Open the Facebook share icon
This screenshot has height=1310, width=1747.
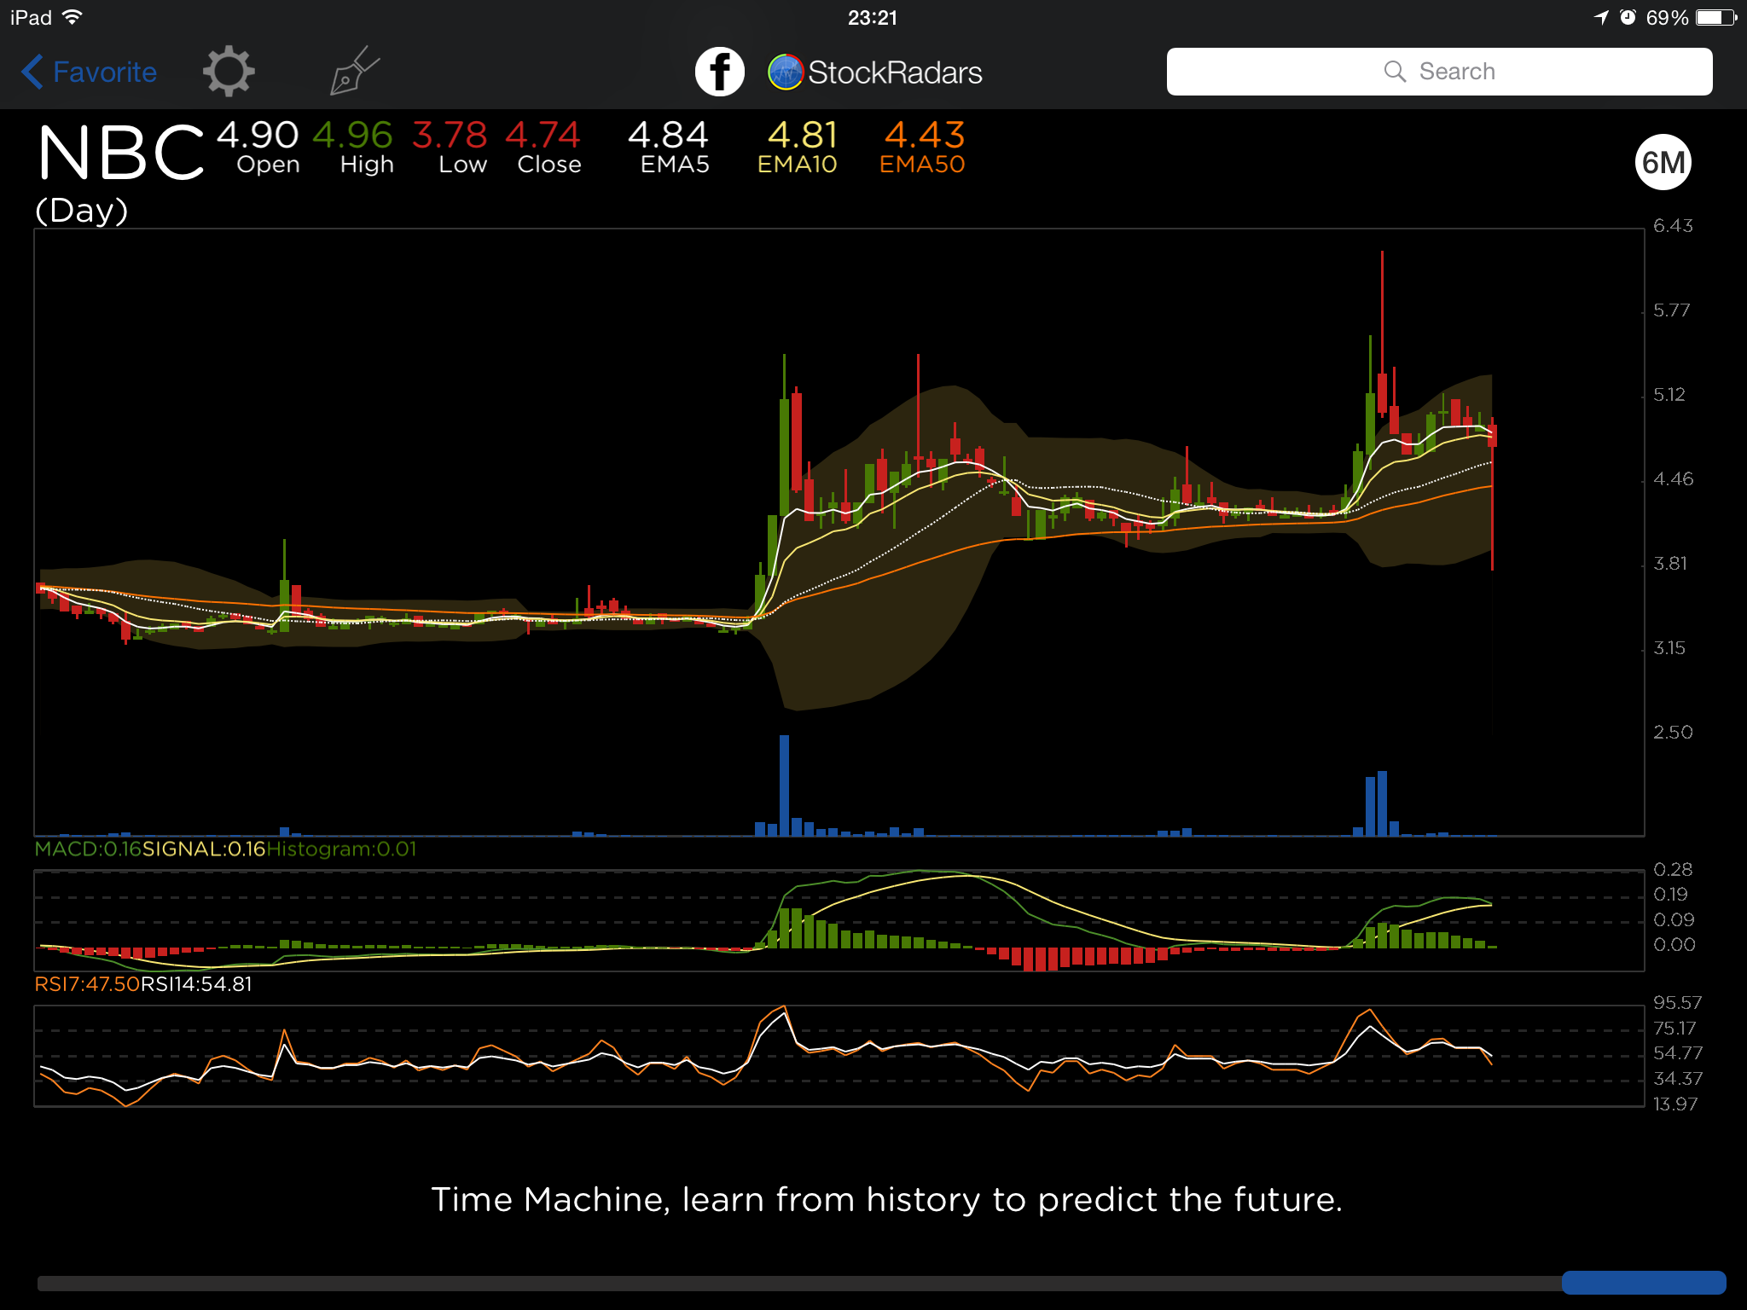[719, 72]
